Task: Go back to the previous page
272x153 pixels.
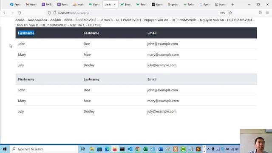Action: (x=5, y=13)
